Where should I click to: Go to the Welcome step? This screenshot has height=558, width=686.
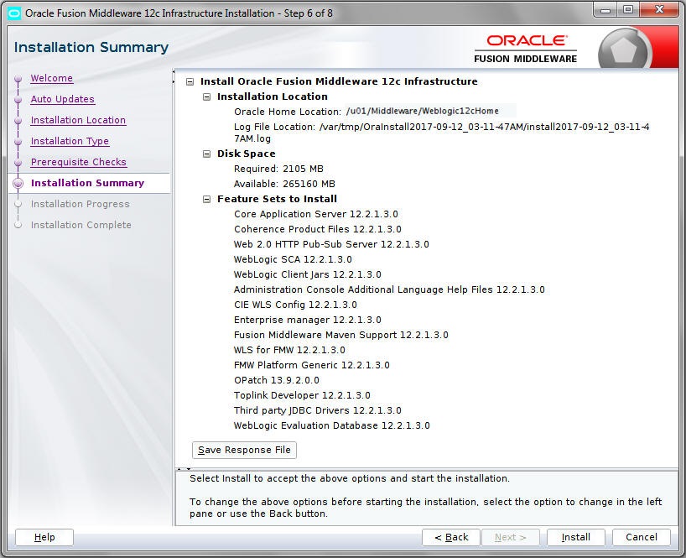coord(52,78)
